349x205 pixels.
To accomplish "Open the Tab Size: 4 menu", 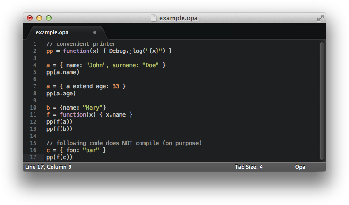I will coord(249,167).
